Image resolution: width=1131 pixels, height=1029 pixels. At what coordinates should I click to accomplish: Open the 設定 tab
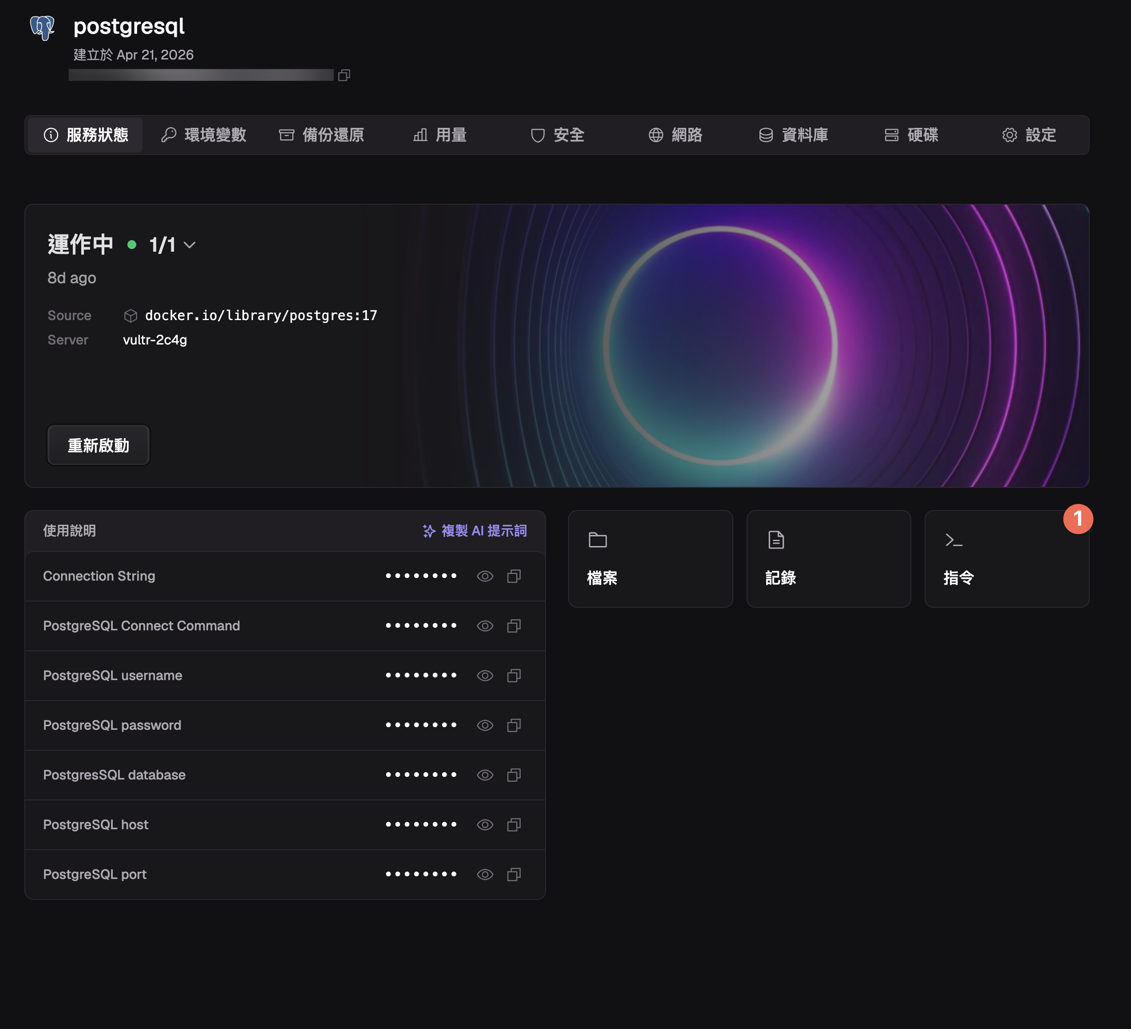coord(1029,135)
